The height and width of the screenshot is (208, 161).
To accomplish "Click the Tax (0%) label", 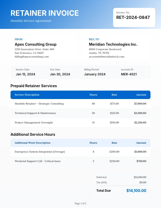I will (102, 182).
